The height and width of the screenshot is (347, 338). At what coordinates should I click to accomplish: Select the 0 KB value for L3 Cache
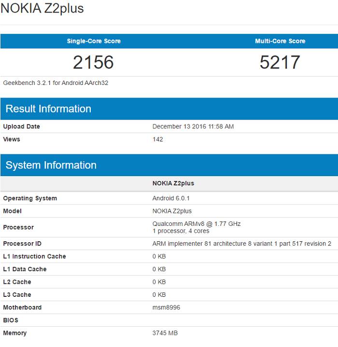pos(159,295)
